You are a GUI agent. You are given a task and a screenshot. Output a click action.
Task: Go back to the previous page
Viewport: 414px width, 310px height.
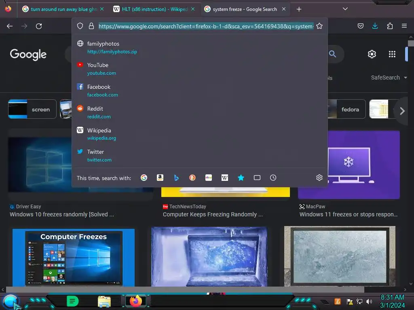(x=10, y=26)
